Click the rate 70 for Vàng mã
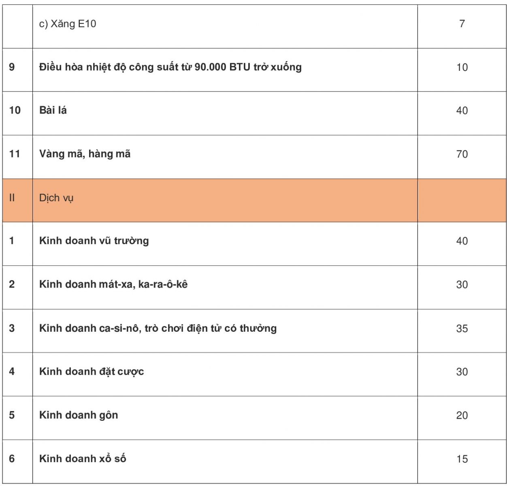This screenshot has width=507, height=486. point(462,154)
